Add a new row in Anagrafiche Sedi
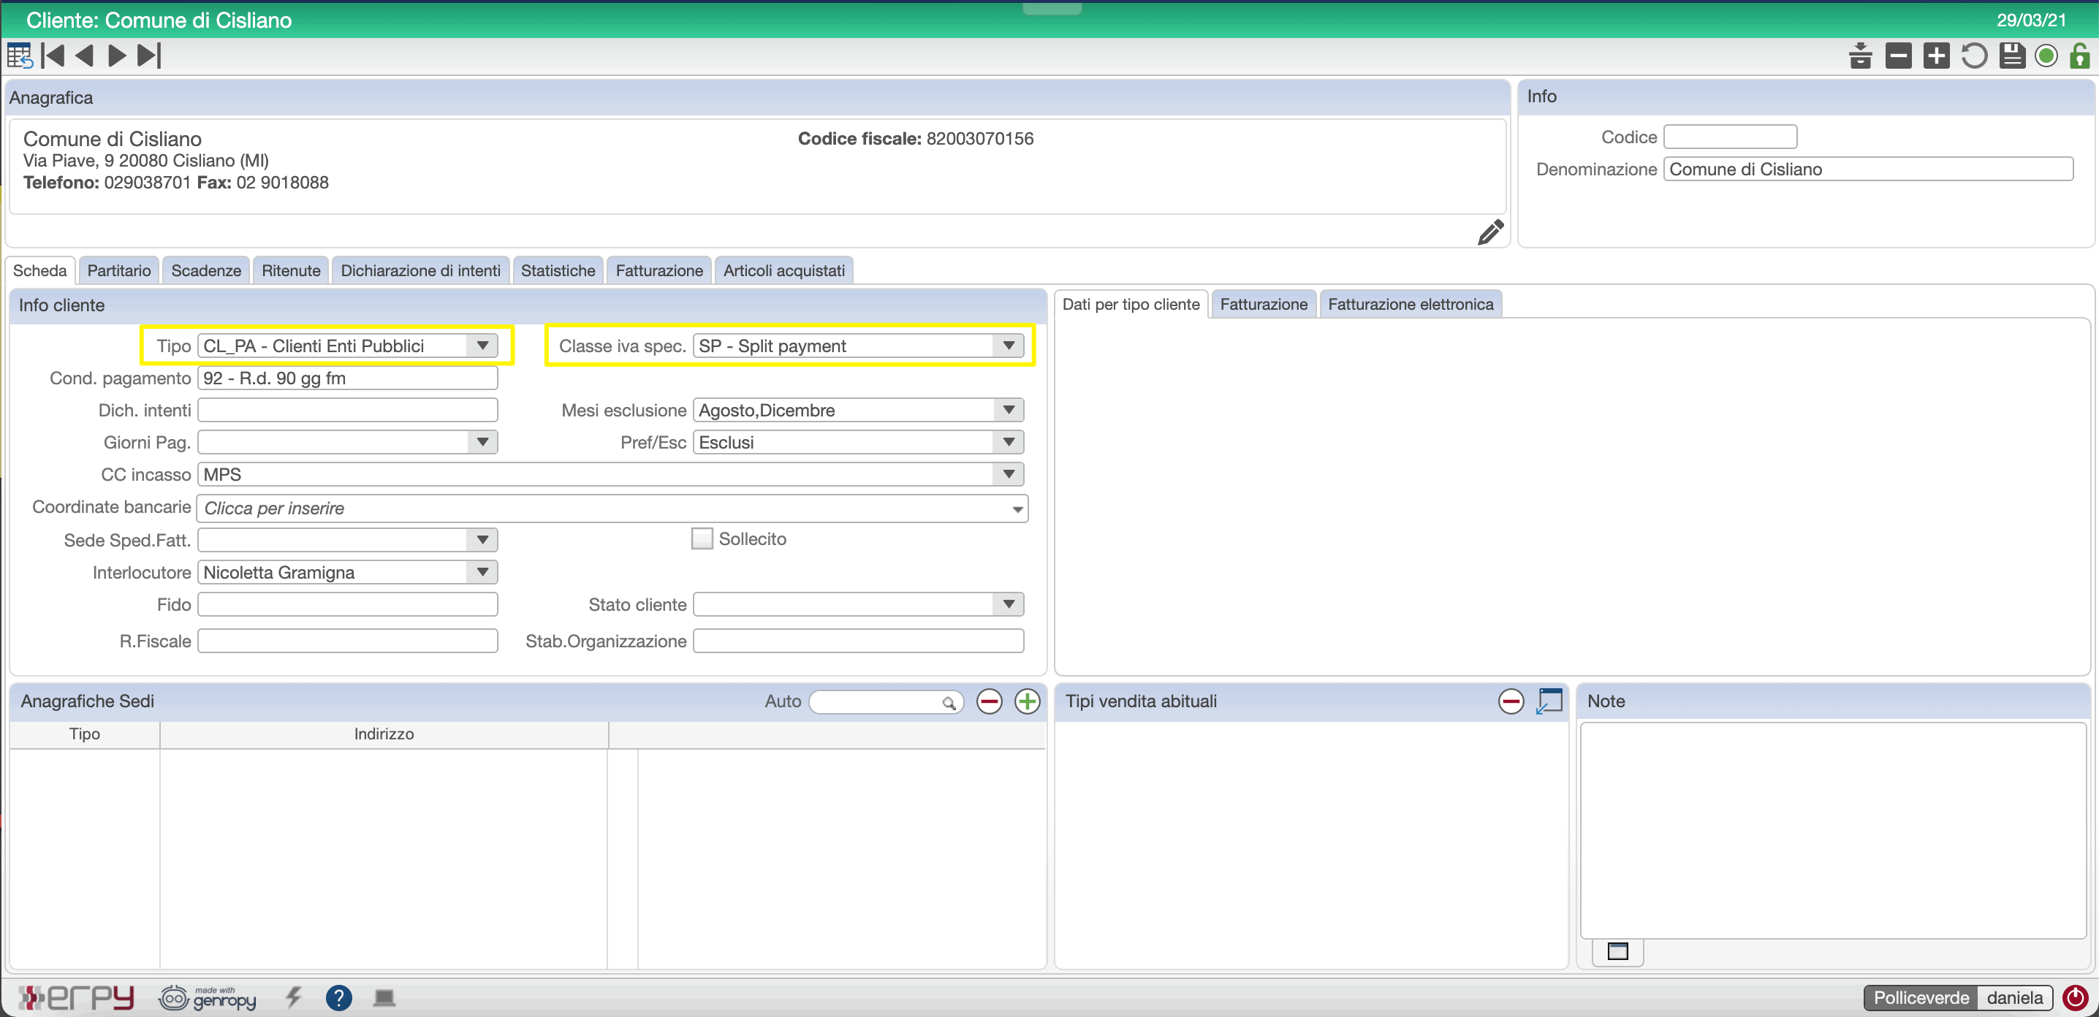 click(1028, 701)
